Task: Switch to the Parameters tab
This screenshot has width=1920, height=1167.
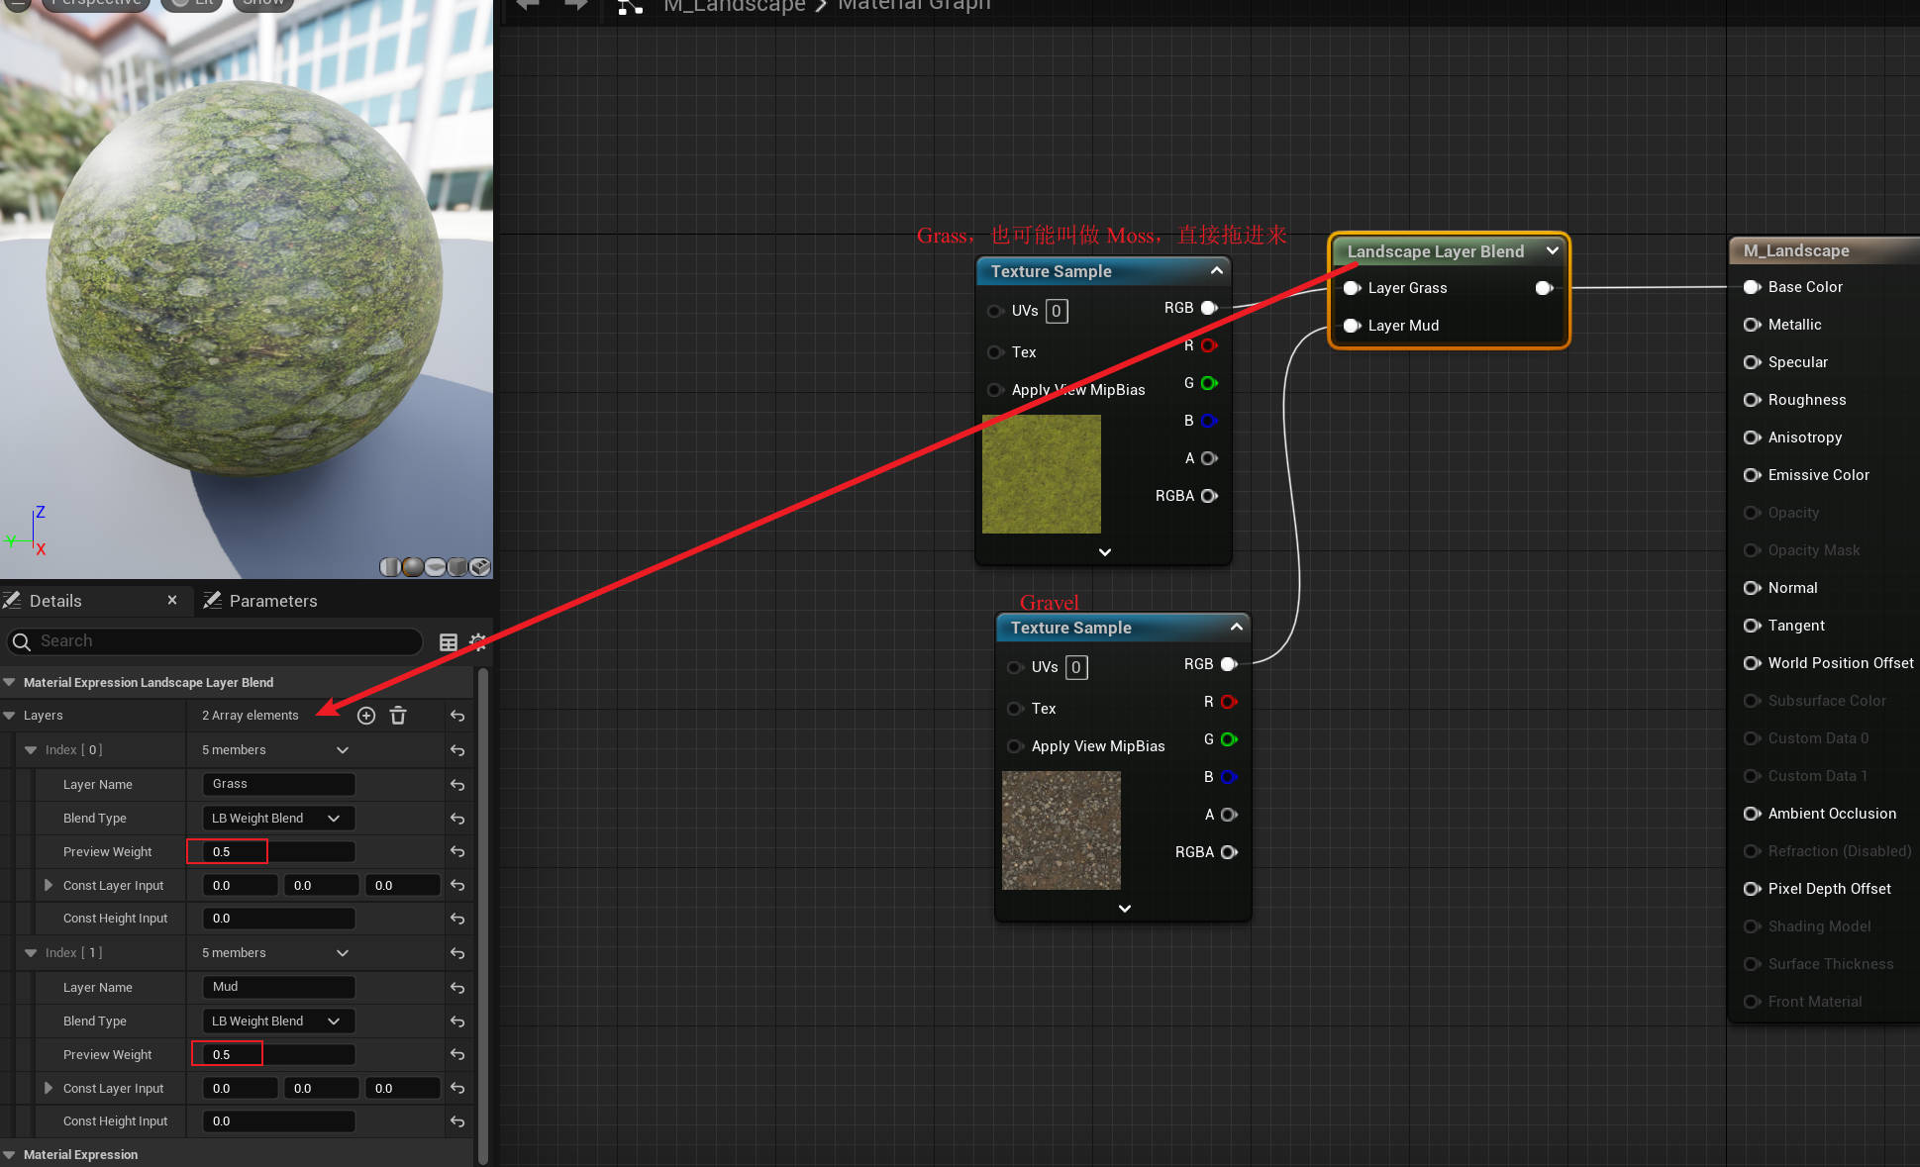Action: (x=260, y=601)
